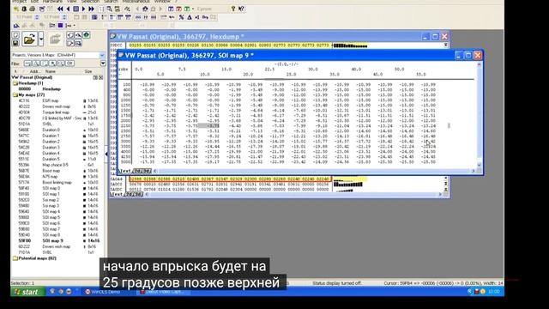Open Projects, Versions & Maps combo dropdown
Image resolution: width=549 pixels, height=309 pixels.
click(x=102, y=55)
